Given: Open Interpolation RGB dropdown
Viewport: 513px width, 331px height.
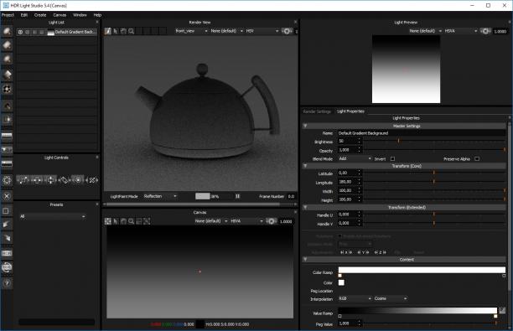Looking at the screenshot, I should click(355, 298).
